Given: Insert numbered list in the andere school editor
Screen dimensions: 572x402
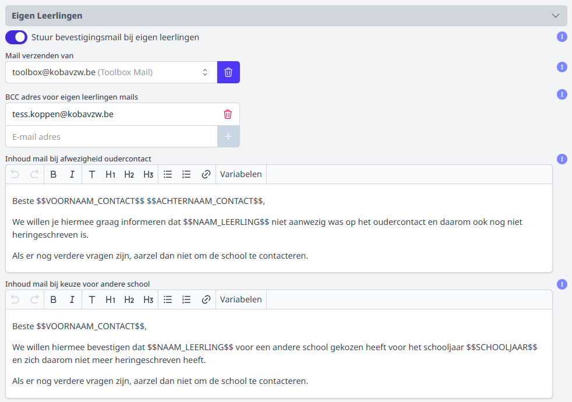Looking at the screenshot, I should (x=186, y=299).
